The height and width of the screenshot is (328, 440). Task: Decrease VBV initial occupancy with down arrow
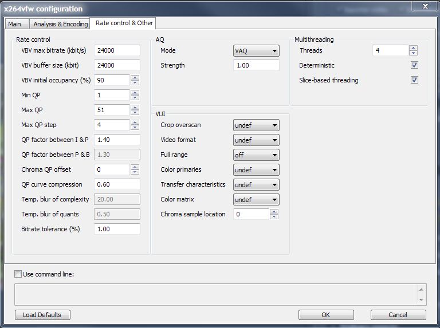click(135, 82)
